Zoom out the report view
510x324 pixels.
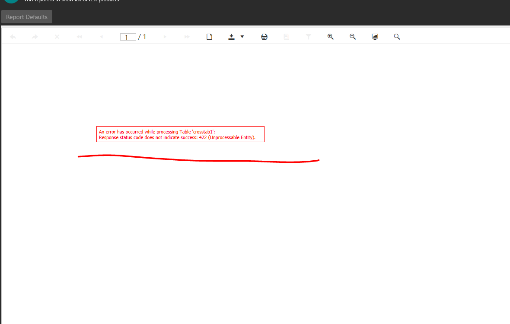click(353, 37)
